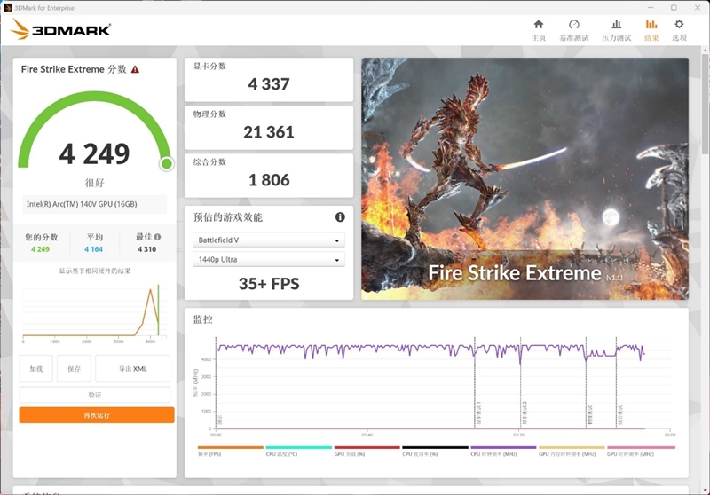Toggle the GPU load (%) legend entry

367,452
